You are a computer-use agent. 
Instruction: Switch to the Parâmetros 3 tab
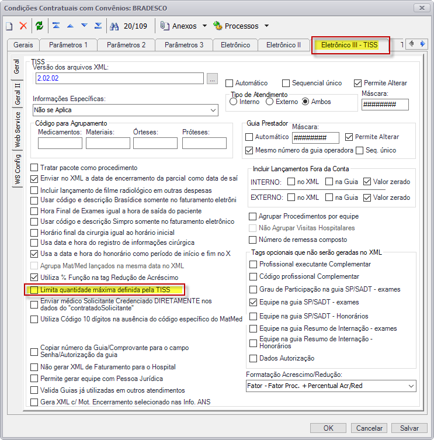click(184, 45)
